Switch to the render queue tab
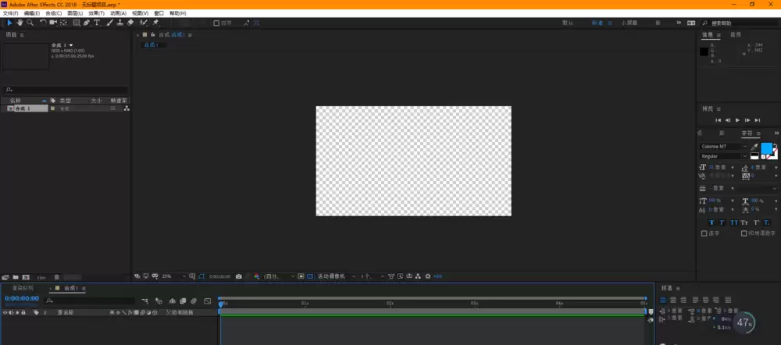The width and height of the screenshot is (781, 345). coord(23,288)
